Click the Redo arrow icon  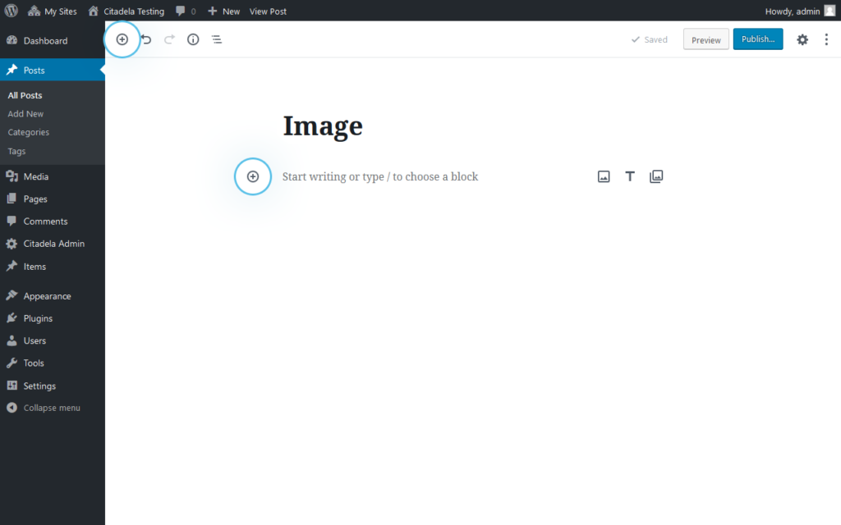point(169,39)
